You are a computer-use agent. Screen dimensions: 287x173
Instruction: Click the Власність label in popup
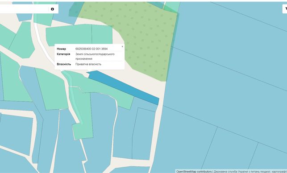[64, 64]
